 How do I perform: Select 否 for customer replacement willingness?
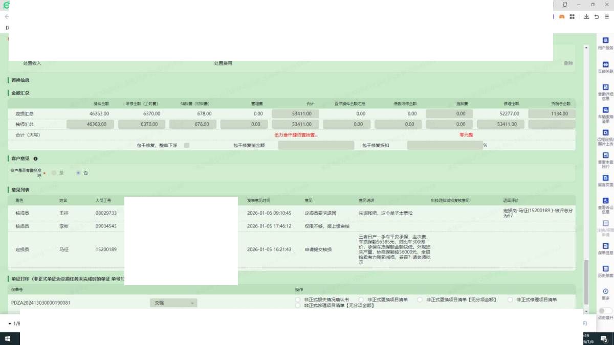tap(78, 173)
